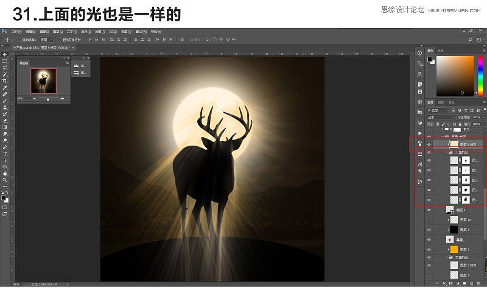Open the layer fill dropdown arrow
Image resolution: width=487 pixels, height=289 pixels.
pyautogui.click(x=484, y=124)
